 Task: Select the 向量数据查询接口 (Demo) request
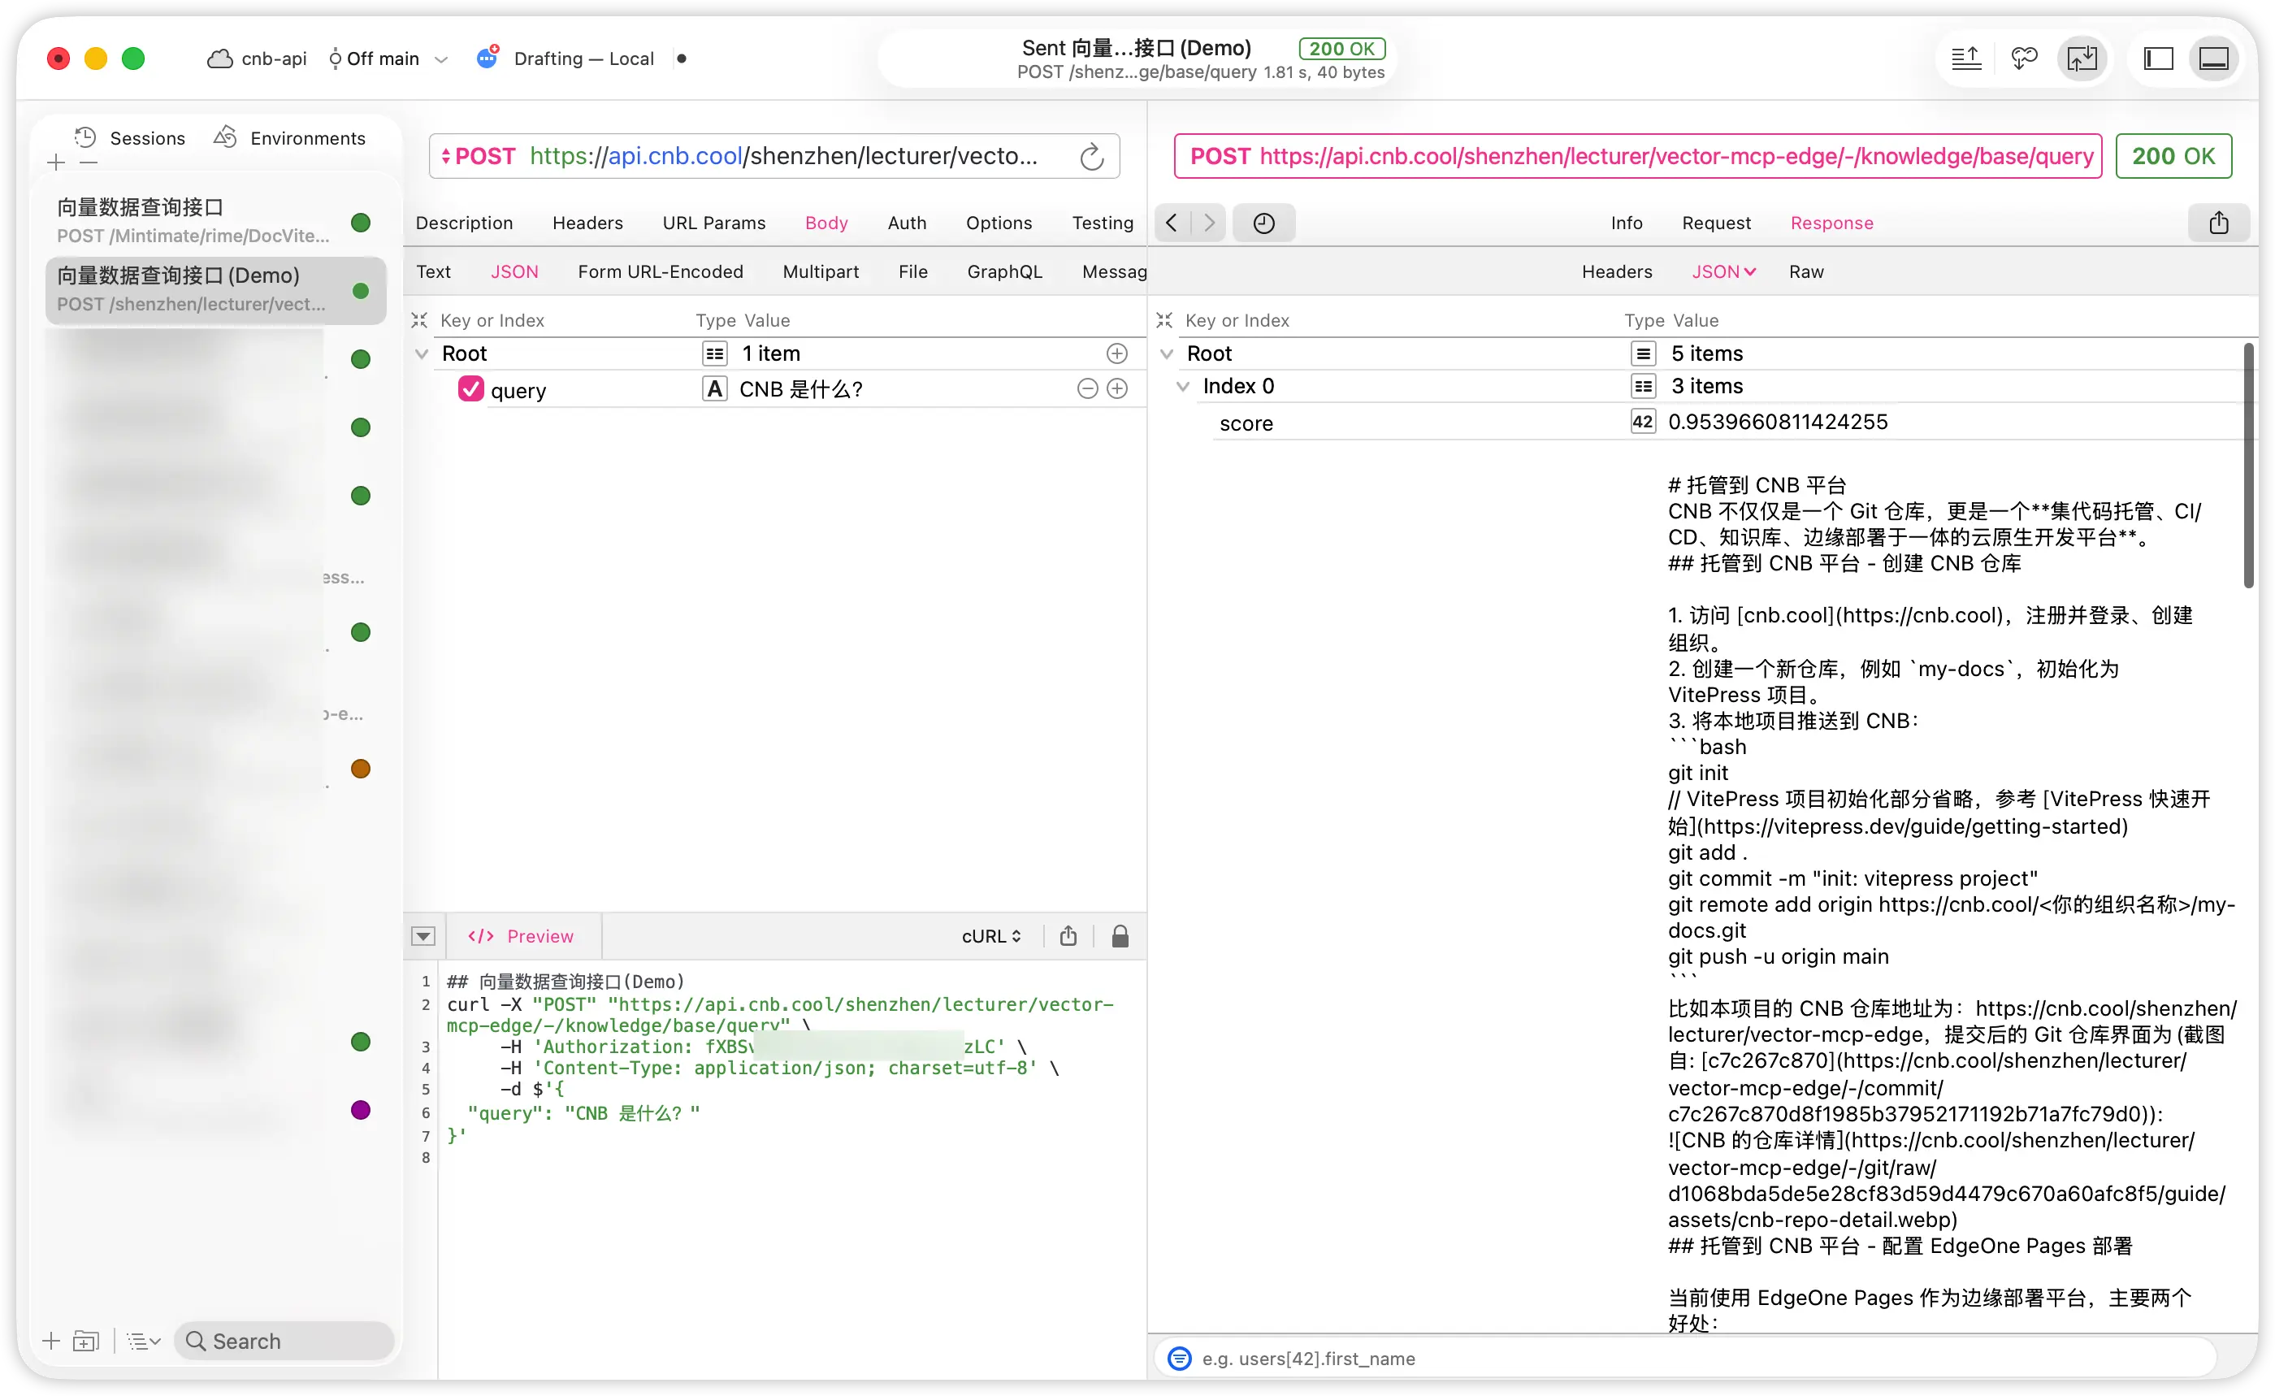tap(215, 290)
